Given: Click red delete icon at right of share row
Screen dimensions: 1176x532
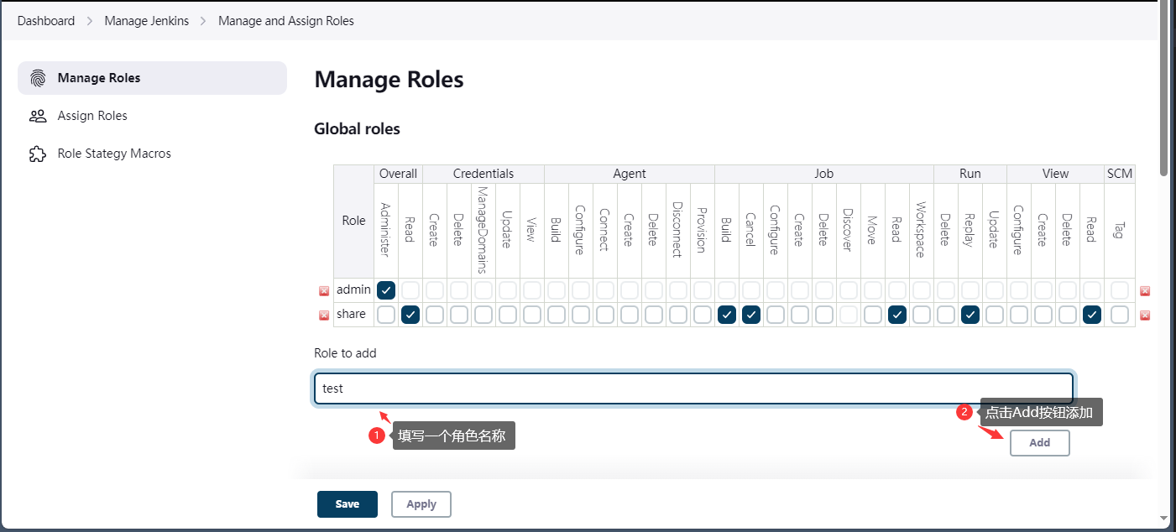Looking at the screenshot, I should click(x=1145, y=316).
